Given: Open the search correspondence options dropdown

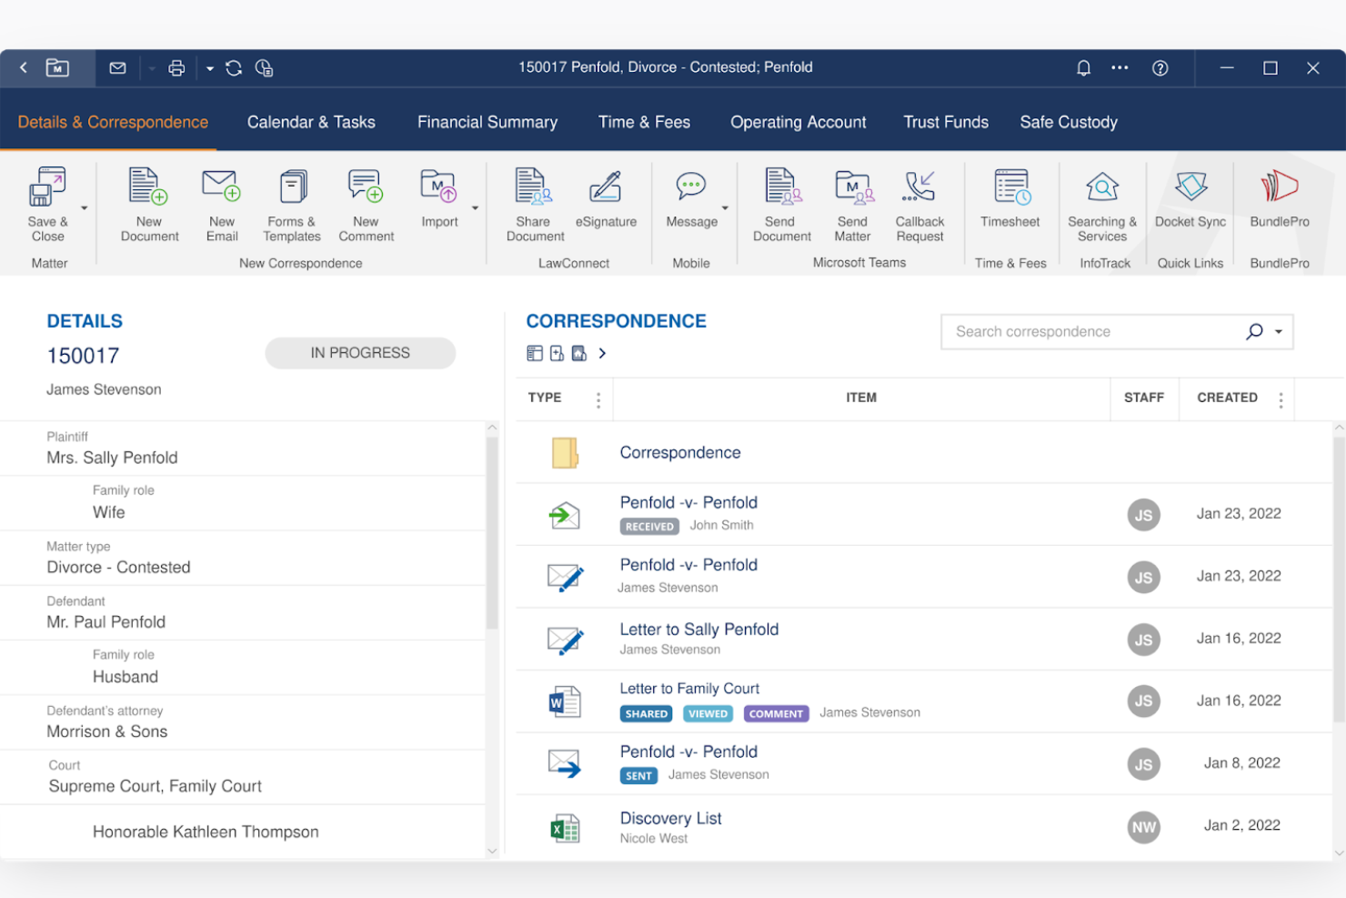Looking at the screenshot, I should (x=1279, y=332).
